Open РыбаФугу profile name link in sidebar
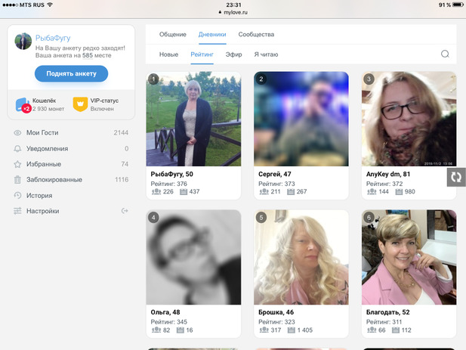 [x=53, y=38]
